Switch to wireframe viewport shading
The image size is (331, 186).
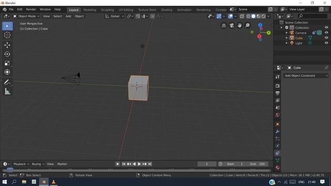tap(248, 16)
